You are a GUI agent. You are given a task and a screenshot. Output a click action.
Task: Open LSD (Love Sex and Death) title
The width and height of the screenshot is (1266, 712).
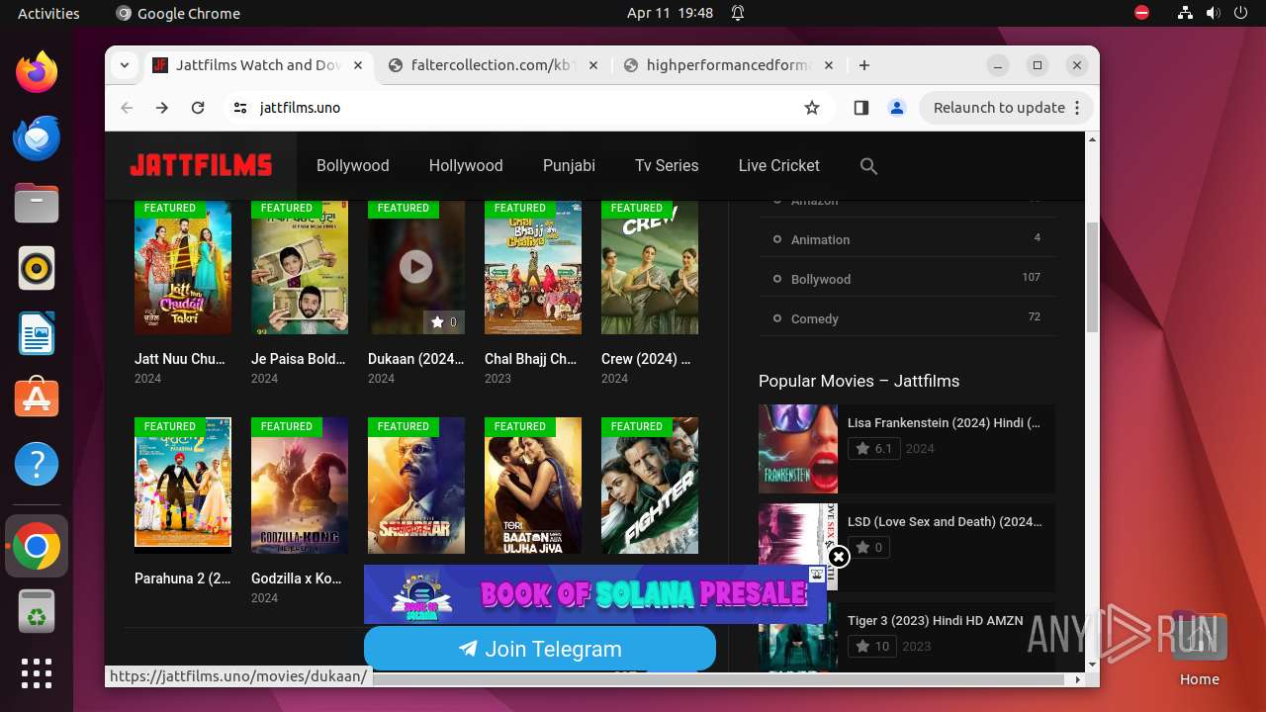[x=945, y=521]
